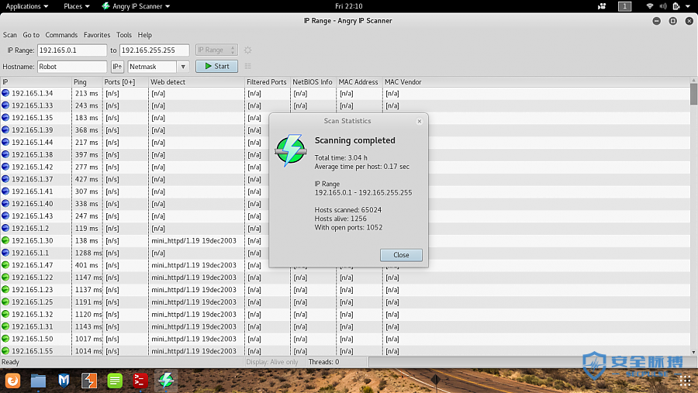Click the starting IP field 192.165.0.1
This screenshot has height=393, width=698.
pos(72,50)
